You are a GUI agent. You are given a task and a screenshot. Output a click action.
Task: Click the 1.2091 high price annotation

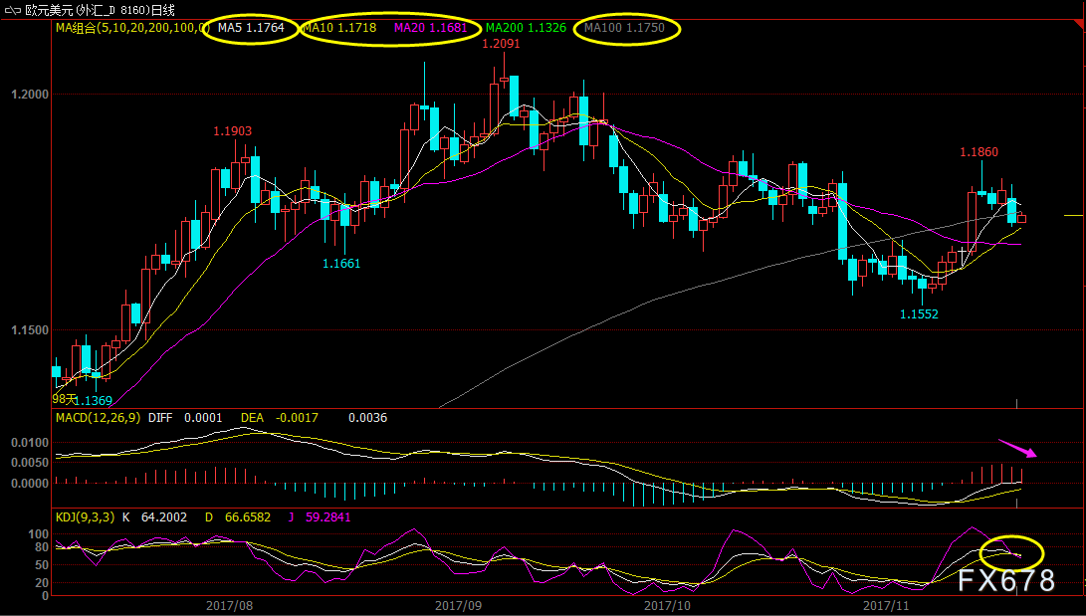click(501, 44)
